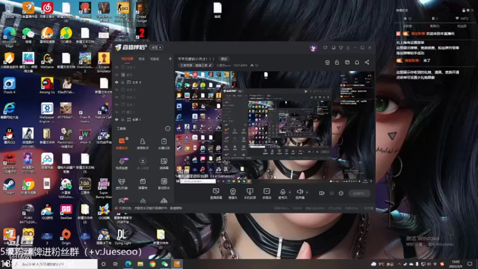Screen dimensions: 478x269
Task: Add a 多媒体 media source
Action: (x=266, y=193)
